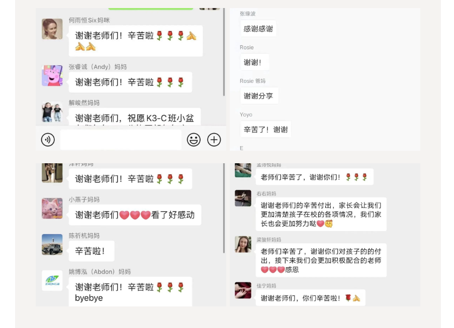Image resolution: width=454 pixels, height=328 pixels.
Task: Click inside the chat message input field
Action: (x=121, y=140)
